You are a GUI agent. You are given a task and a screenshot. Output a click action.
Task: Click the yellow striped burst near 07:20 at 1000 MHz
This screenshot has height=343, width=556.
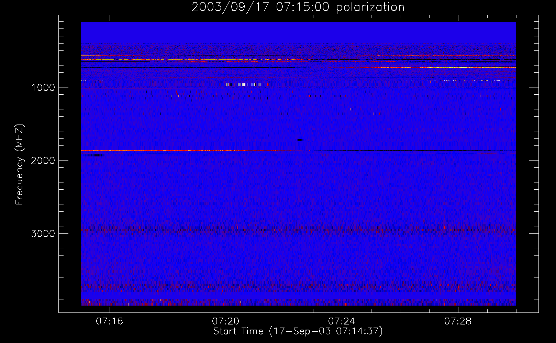pyautogui.click(x=245, y=84)
